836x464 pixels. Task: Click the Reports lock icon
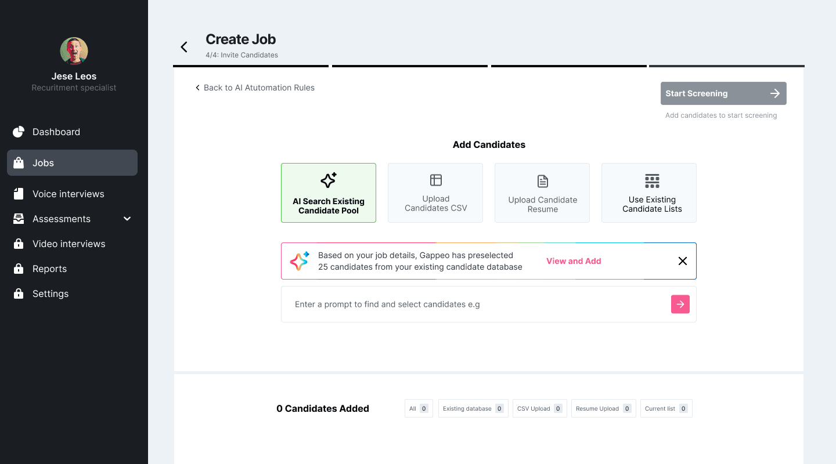pos(19,269)
